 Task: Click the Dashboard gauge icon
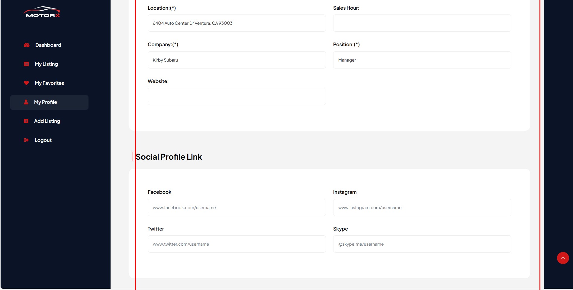click(27, 45)
